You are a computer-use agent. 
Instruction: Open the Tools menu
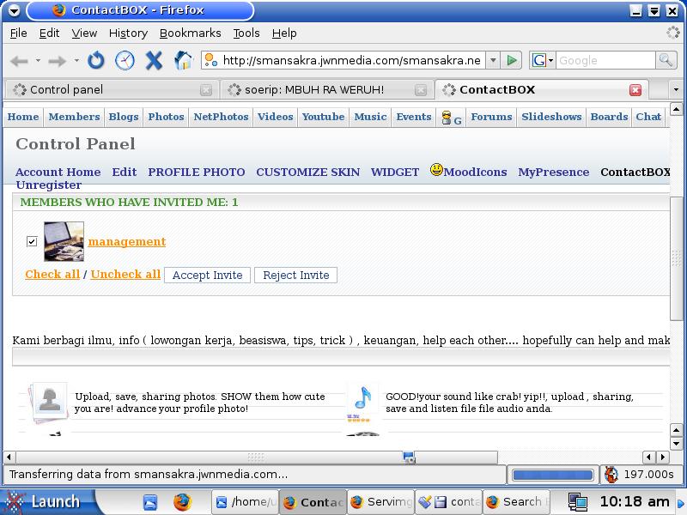click(246, 33)
